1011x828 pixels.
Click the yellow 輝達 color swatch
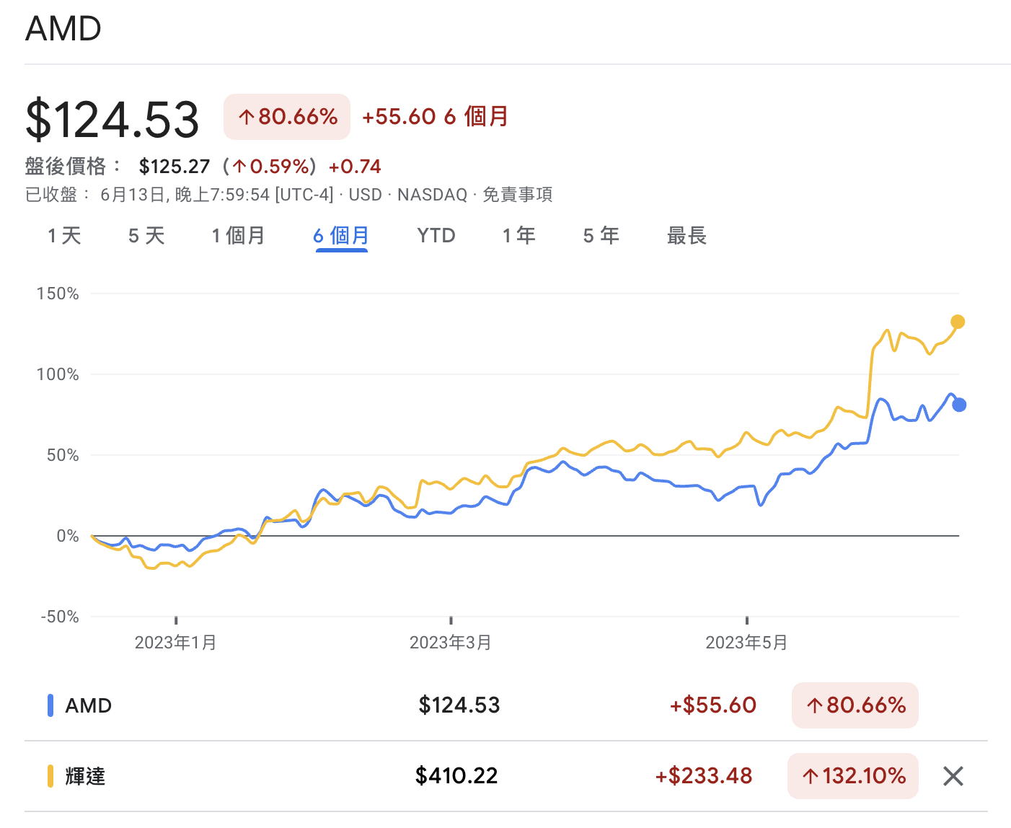pyautogui.click(x=50, y=776)
